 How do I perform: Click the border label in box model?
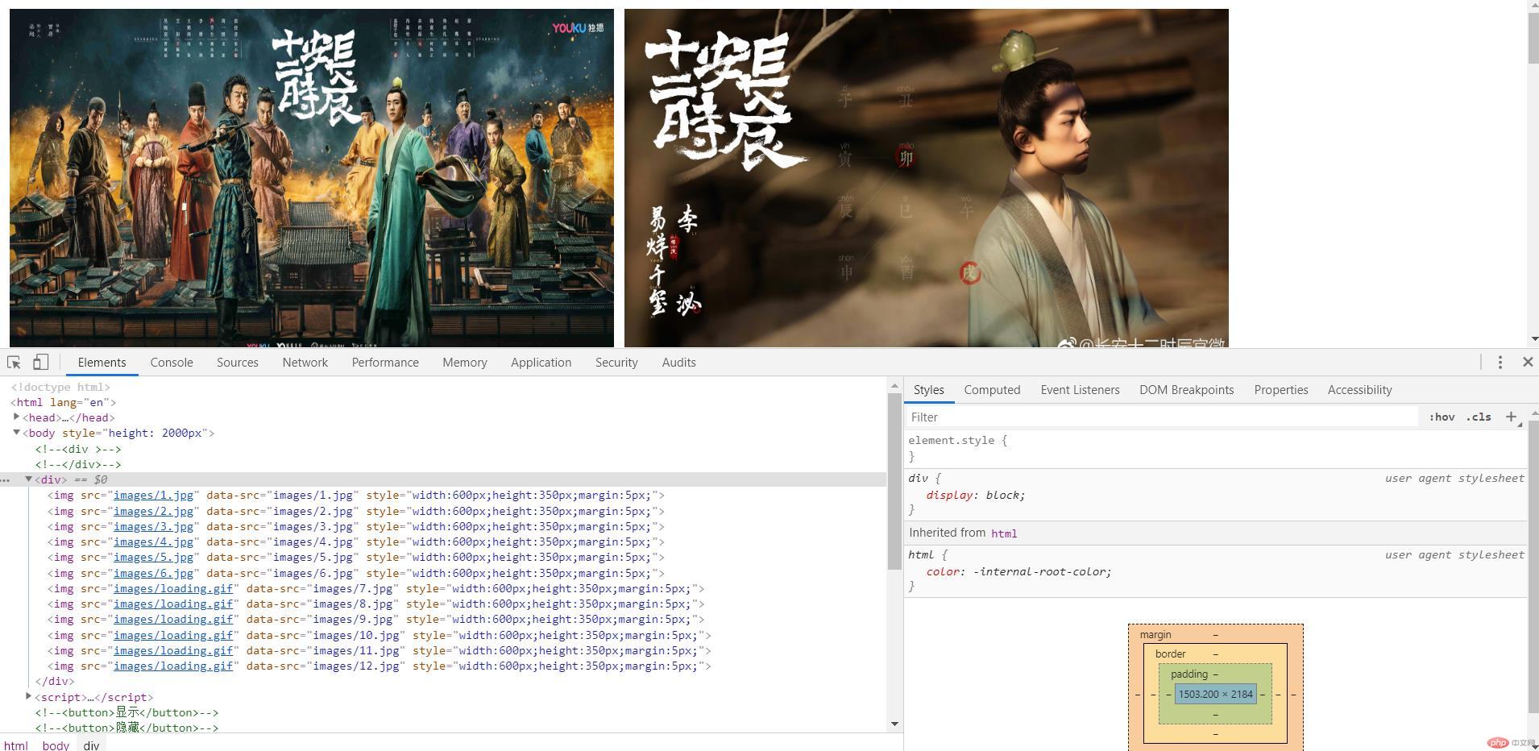click(1171, 653)
